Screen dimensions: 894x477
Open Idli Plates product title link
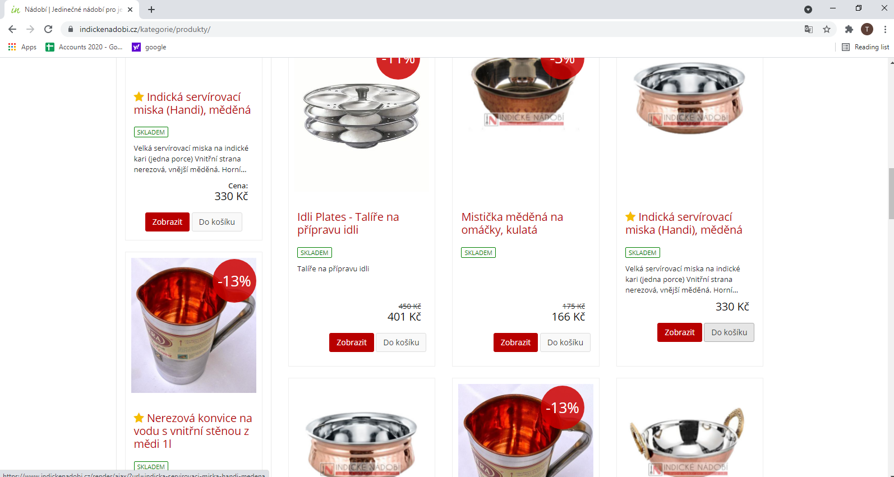tap(348, 223)
